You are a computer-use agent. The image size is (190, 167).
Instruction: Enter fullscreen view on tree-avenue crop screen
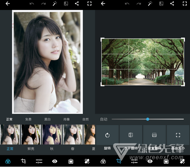(x=185, y=4)
